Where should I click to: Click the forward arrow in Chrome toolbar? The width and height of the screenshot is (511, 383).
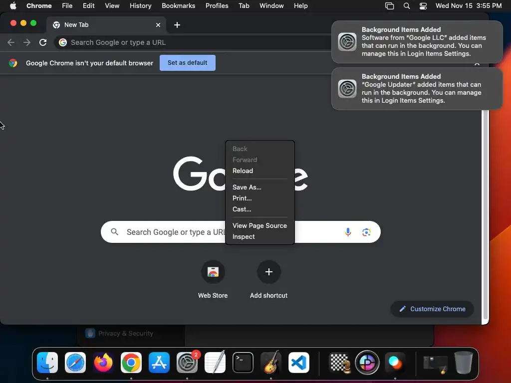click(x=27, y=42)
